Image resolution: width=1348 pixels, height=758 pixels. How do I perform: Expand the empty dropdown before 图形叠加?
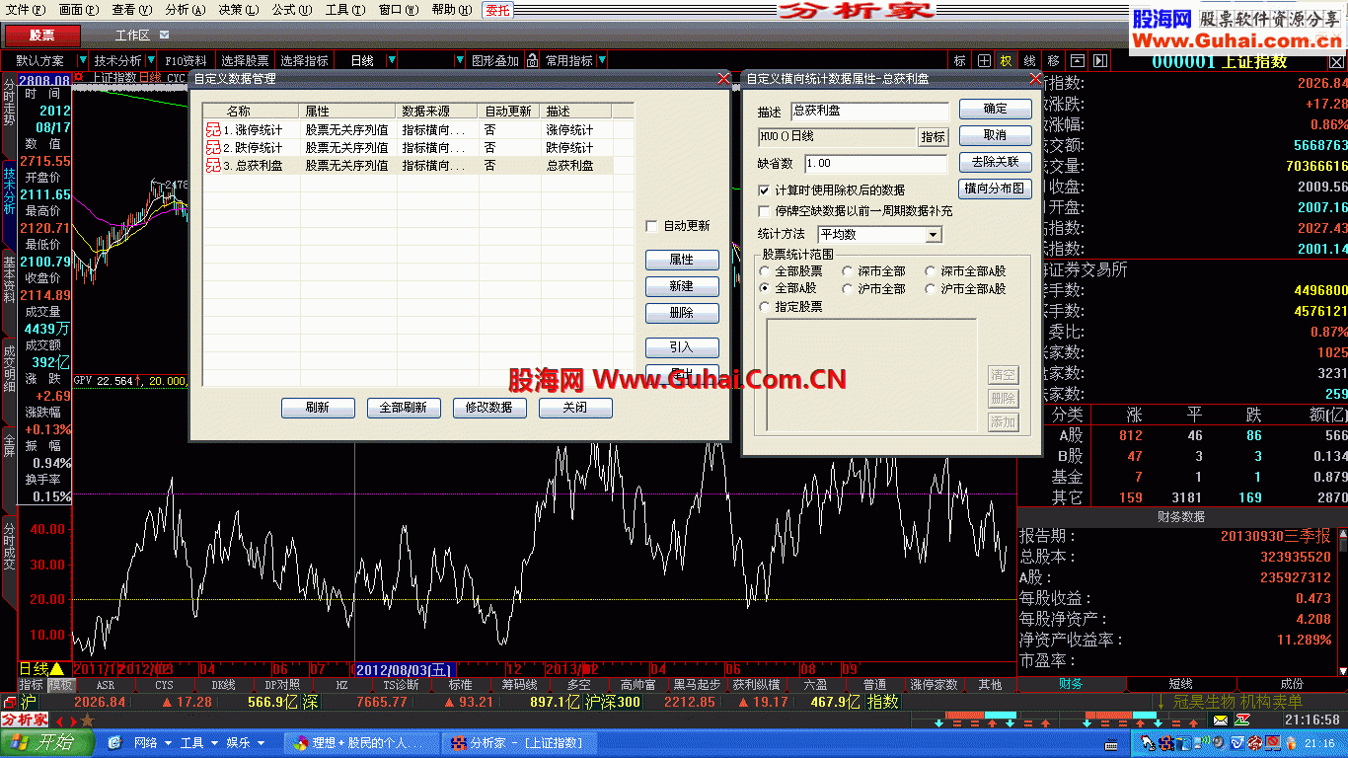coord(459,61)
